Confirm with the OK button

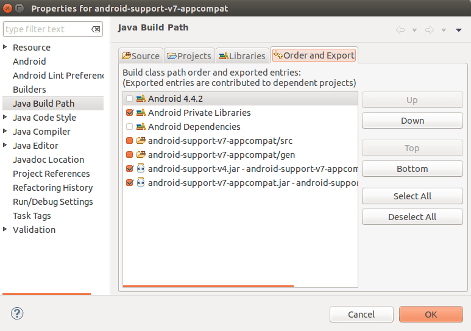point(431,315)
